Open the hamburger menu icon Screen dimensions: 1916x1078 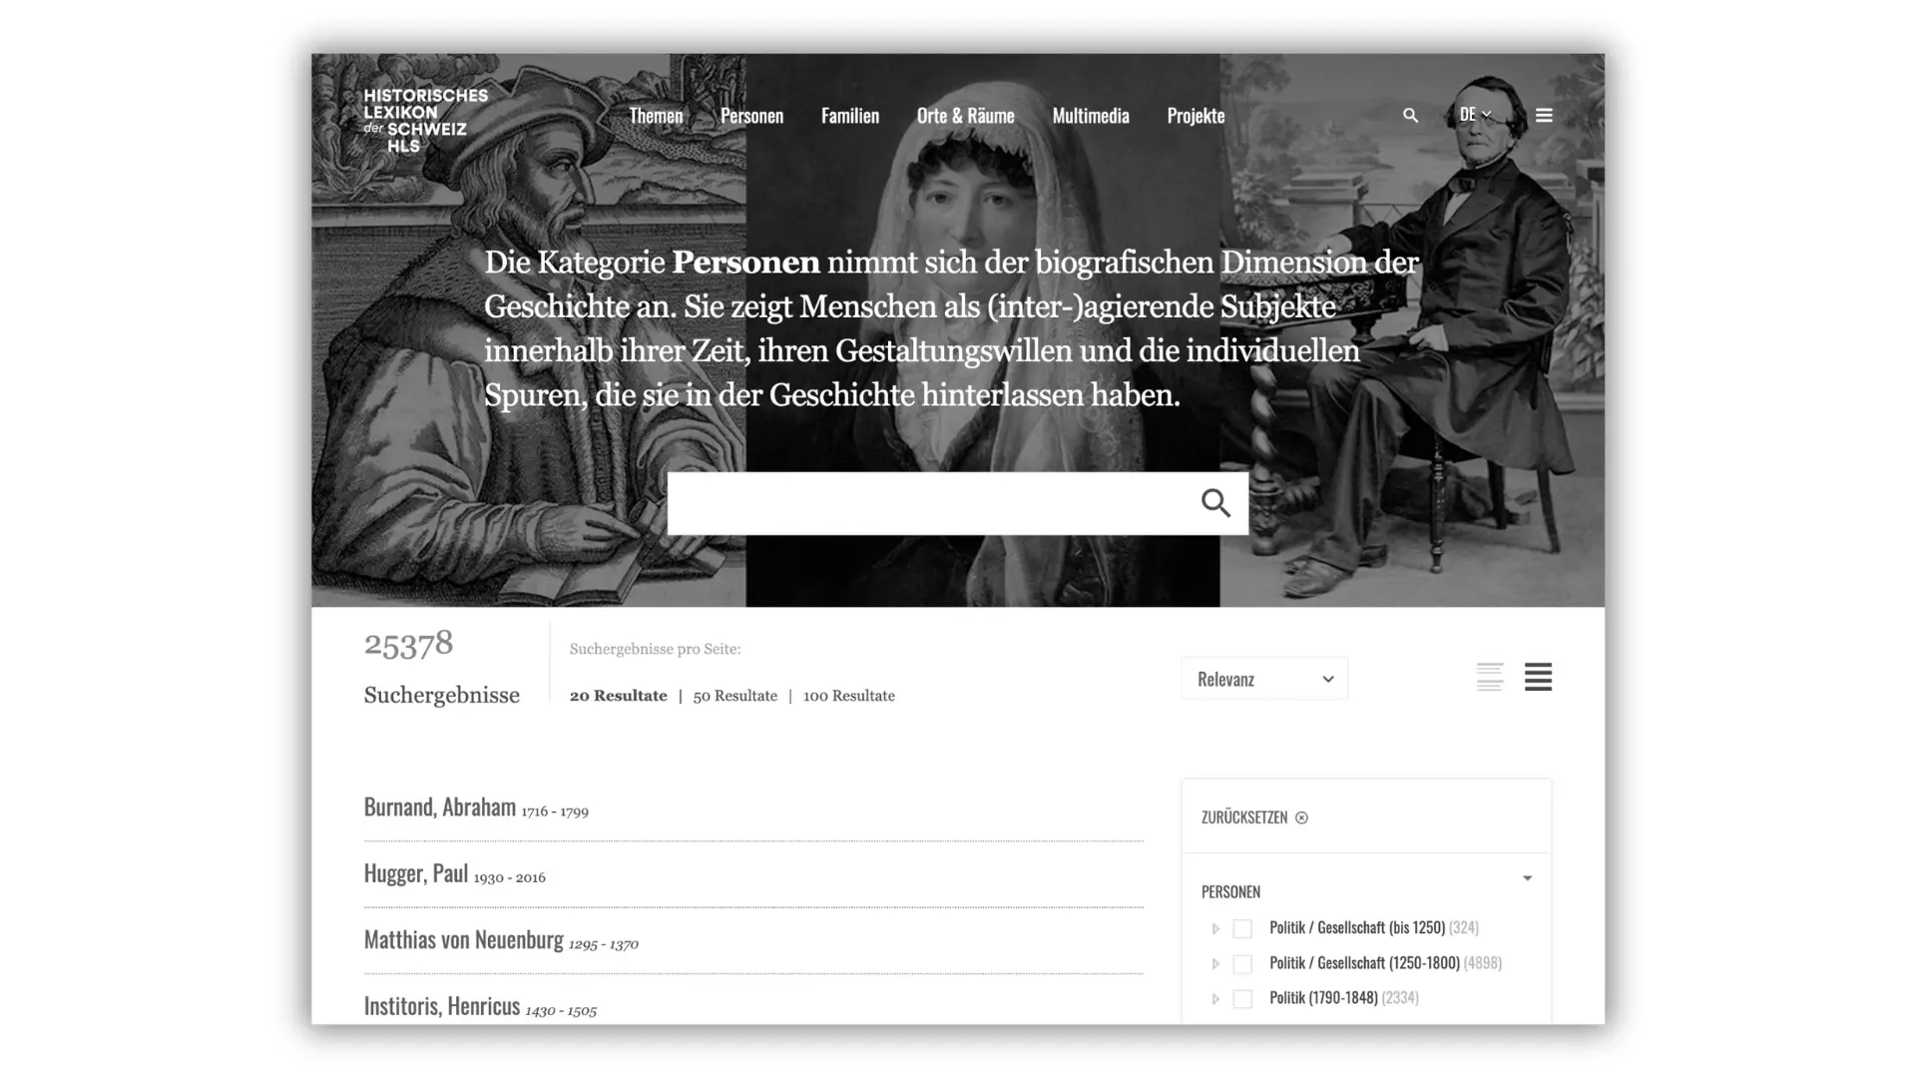tap(1544, 116)
